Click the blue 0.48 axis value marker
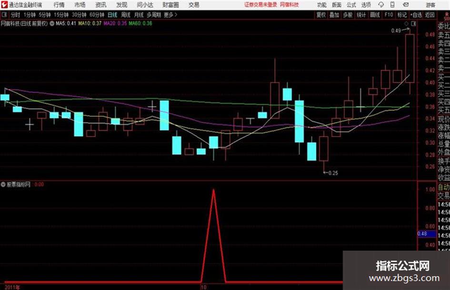 click(x=426, y=234)
